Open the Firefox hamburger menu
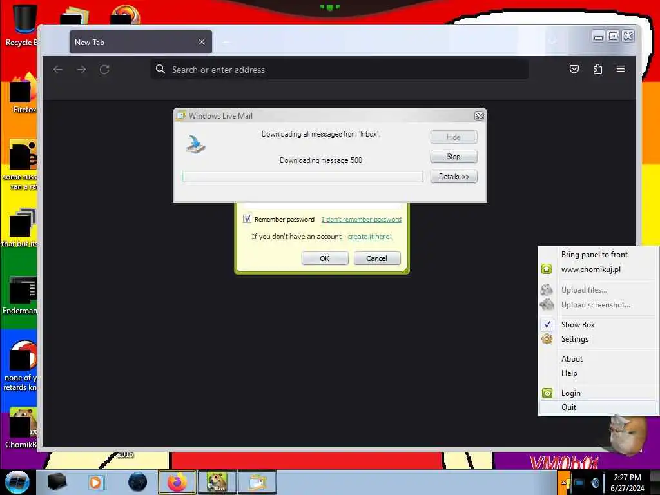The image size is (660, 495). point(621,68)
